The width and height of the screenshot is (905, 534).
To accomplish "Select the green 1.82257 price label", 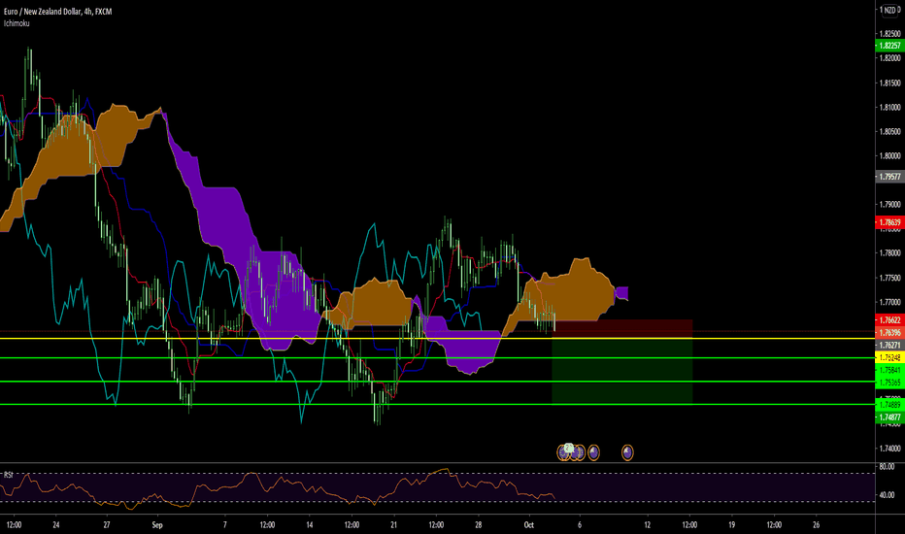I will (889, 46).
